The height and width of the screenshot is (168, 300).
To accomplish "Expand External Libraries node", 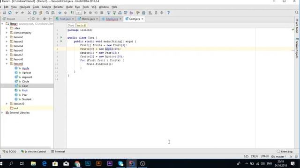I will click(2, 112).
